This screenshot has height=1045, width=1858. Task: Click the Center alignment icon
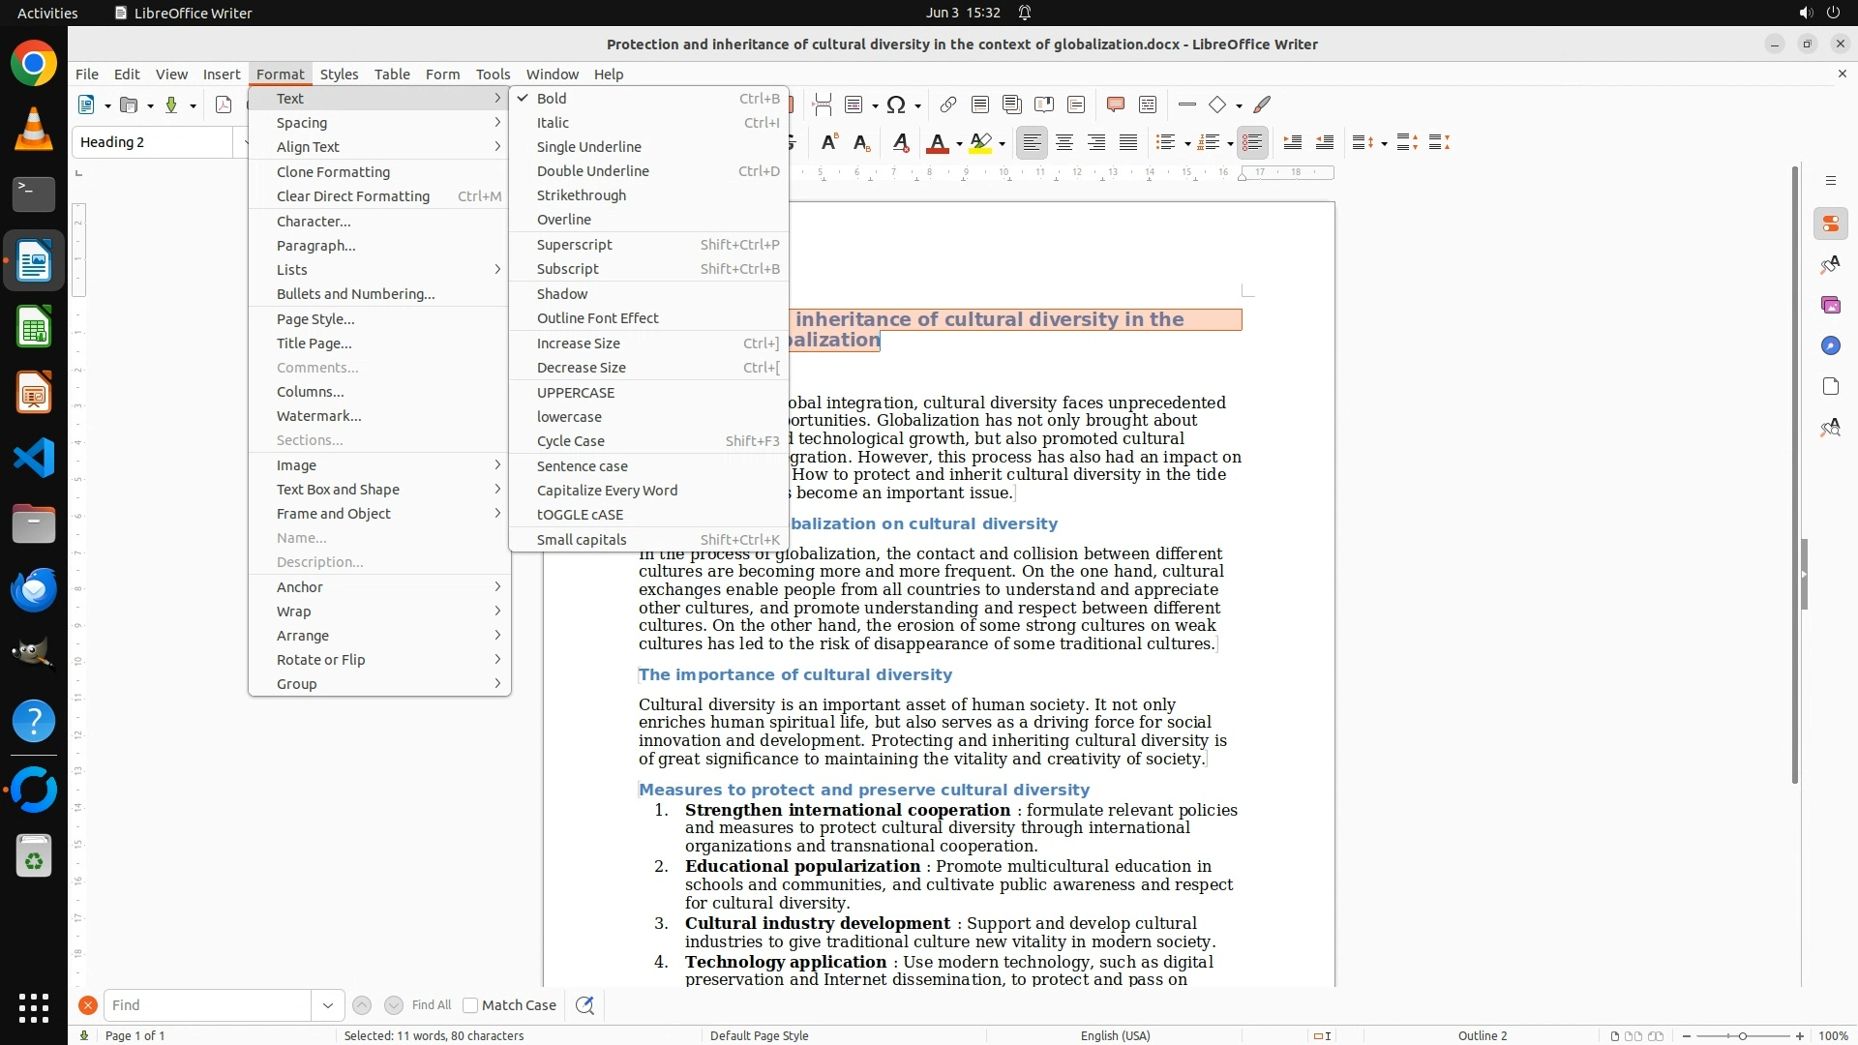pos(1064,143)
